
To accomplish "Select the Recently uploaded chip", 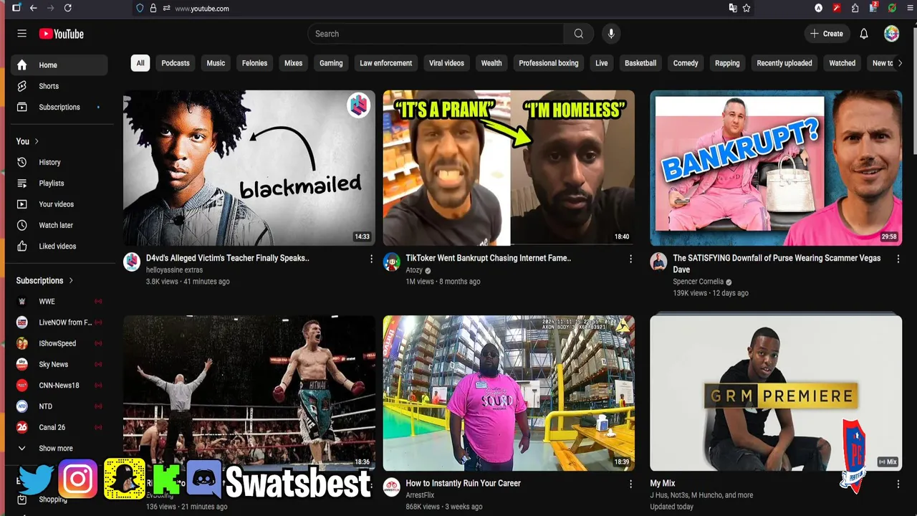I will pyautogui.click(x=784, y=63).
